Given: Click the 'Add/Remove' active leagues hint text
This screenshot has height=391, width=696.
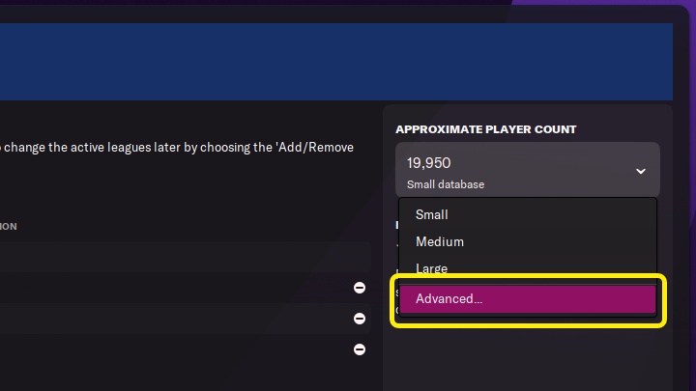Looking at the screenshot, I should [x=179, y=147].
